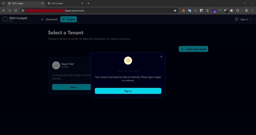This screenshot has height=135, width=256.
Task: Go forward in browser history
Action: (10, 10)
